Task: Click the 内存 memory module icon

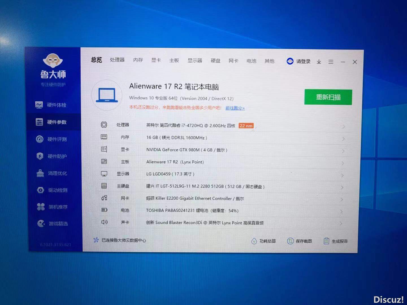Action: tap(104, 137)
